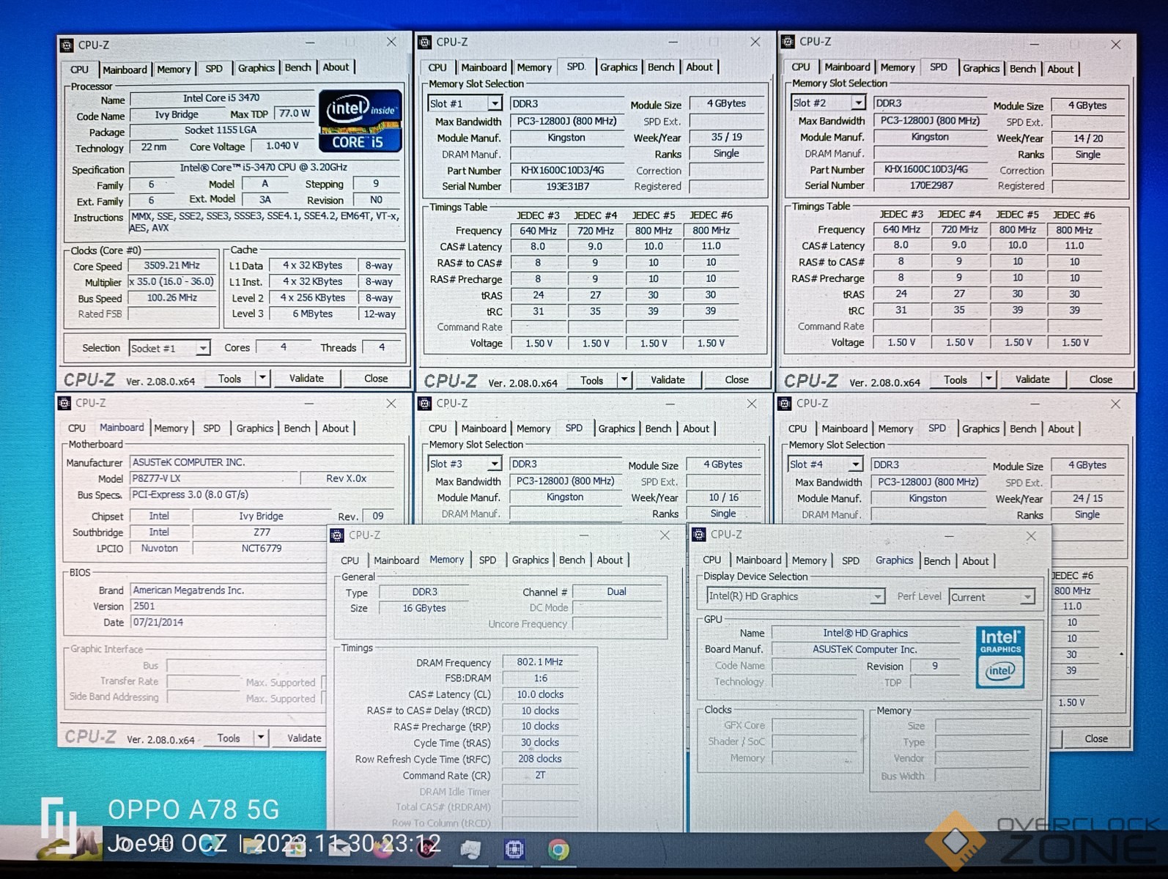Click CPU-Z title icon in Slot #4 window
1168x879 pixels.
[785, 403]
